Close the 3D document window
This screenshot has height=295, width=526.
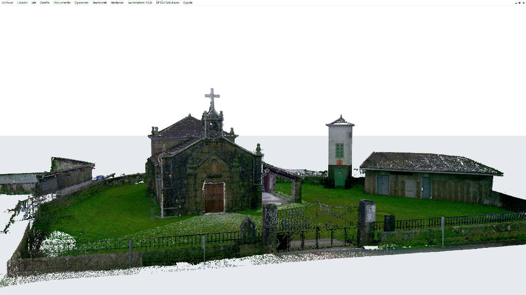523,3
